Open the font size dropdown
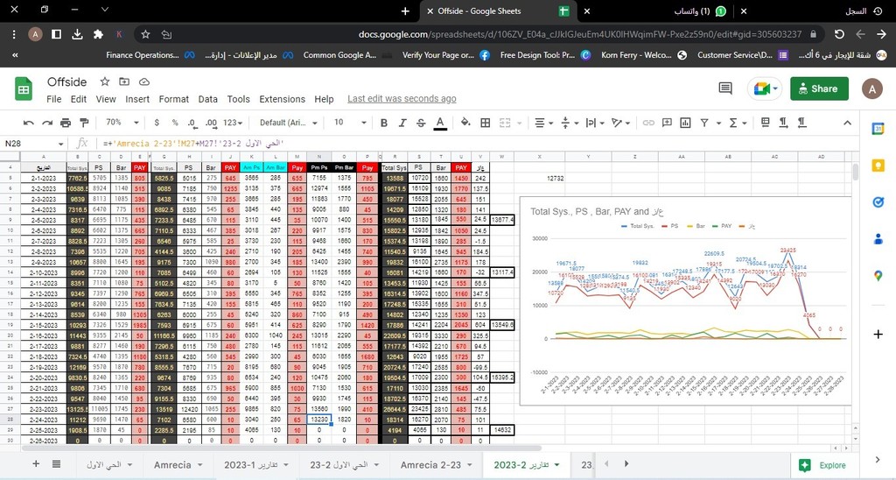896x480 pixels. click(349, 123)
